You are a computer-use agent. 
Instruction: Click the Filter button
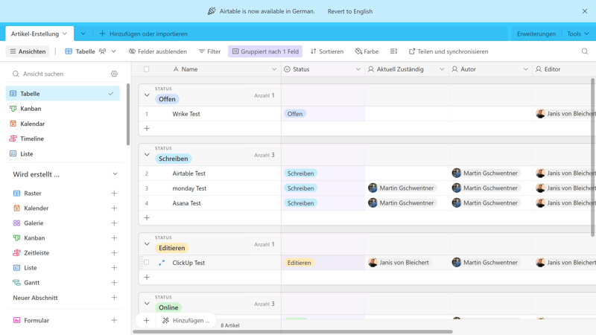point(209,51)
